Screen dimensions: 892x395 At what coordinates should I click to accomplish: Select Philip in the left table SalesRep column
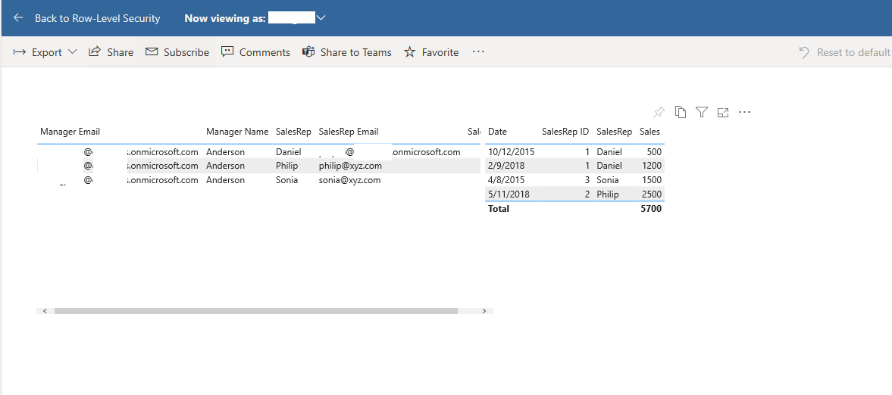click(286, 166)
